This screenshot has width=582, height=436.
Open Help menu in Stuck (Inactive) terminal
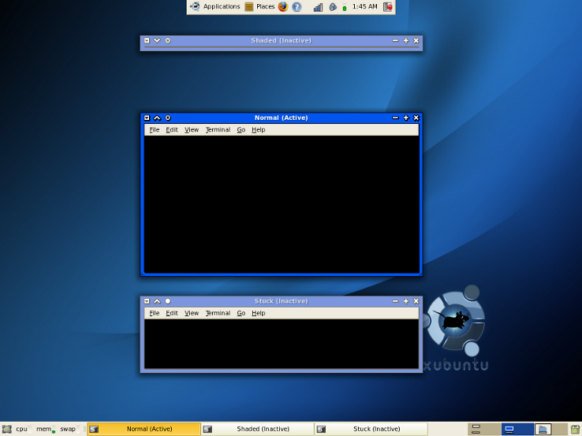259,313
